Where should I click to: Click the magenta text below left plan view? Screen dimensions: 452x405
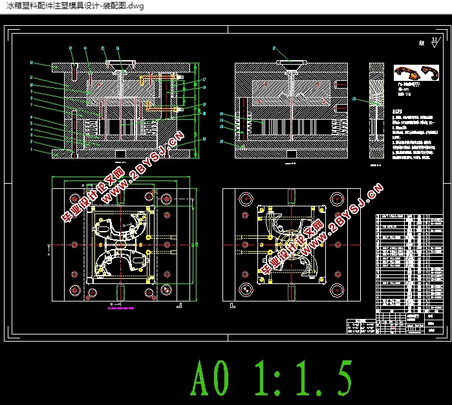(x=121, y=308)
